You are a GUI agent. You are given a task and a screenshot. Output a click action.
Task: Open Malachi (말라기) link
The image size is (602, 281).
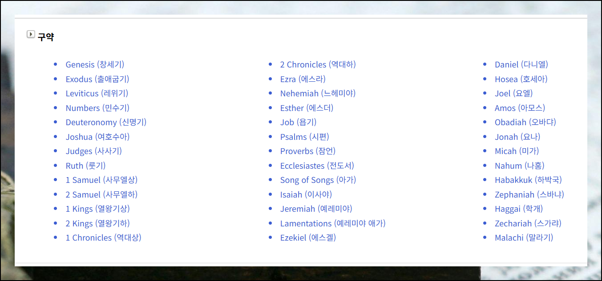(524, 237)
